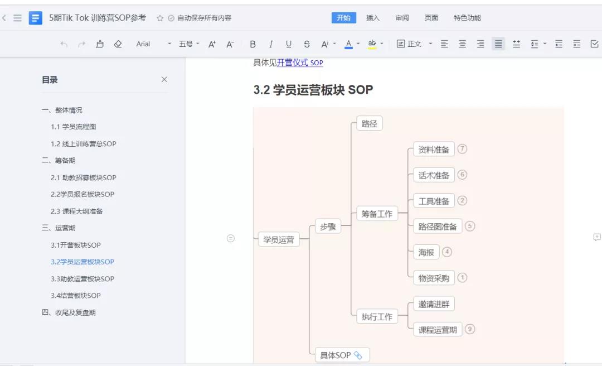Toggle underline formatting
The image size is (602, 366).
tap(289, 44)
